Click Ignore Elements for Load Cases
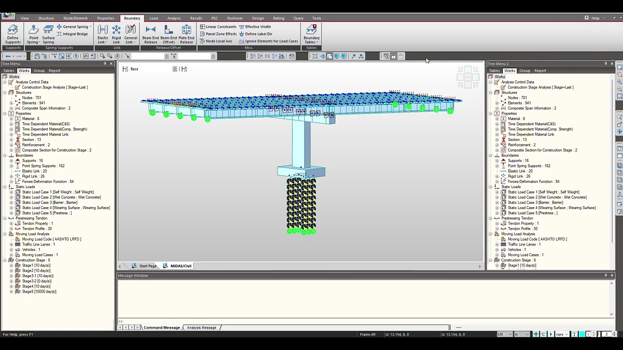 (x=268, y=41)
